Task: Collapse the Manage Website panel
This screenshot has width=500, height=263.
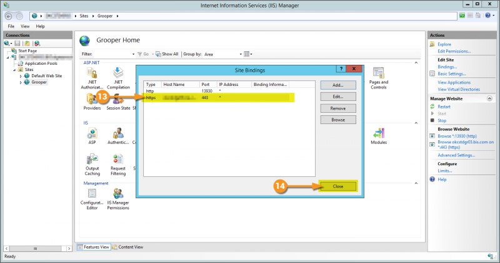Action: tap(489, 98)
